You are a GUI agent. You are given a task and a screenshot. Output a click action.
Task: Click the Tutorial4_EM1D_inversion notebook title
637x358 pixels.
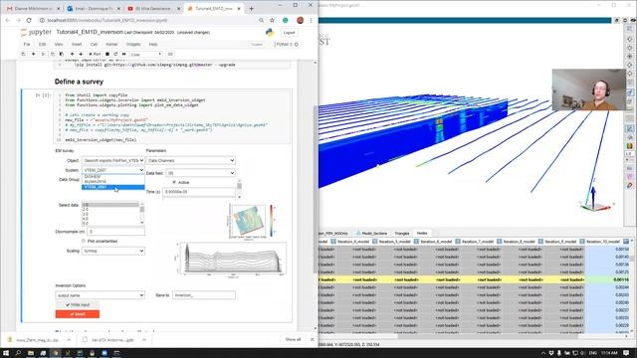pos(90,32)
